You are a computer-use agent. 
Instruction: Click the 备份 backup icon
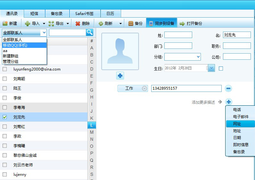point(131,24)
